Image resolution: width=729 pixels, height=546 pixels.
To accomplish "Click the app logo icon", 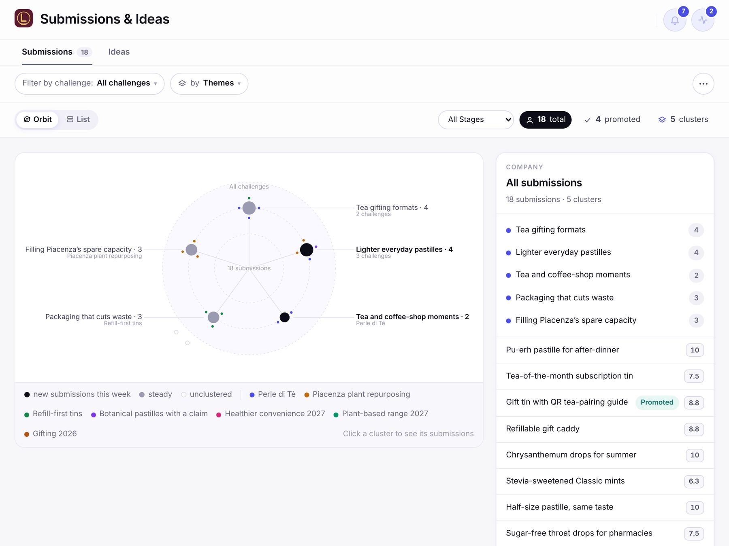I will [x=23, y=19].
